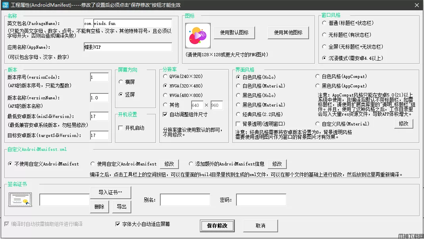Click the 别名 input field
This screenshot has width=424, height=239.
(x=185, y=200)
